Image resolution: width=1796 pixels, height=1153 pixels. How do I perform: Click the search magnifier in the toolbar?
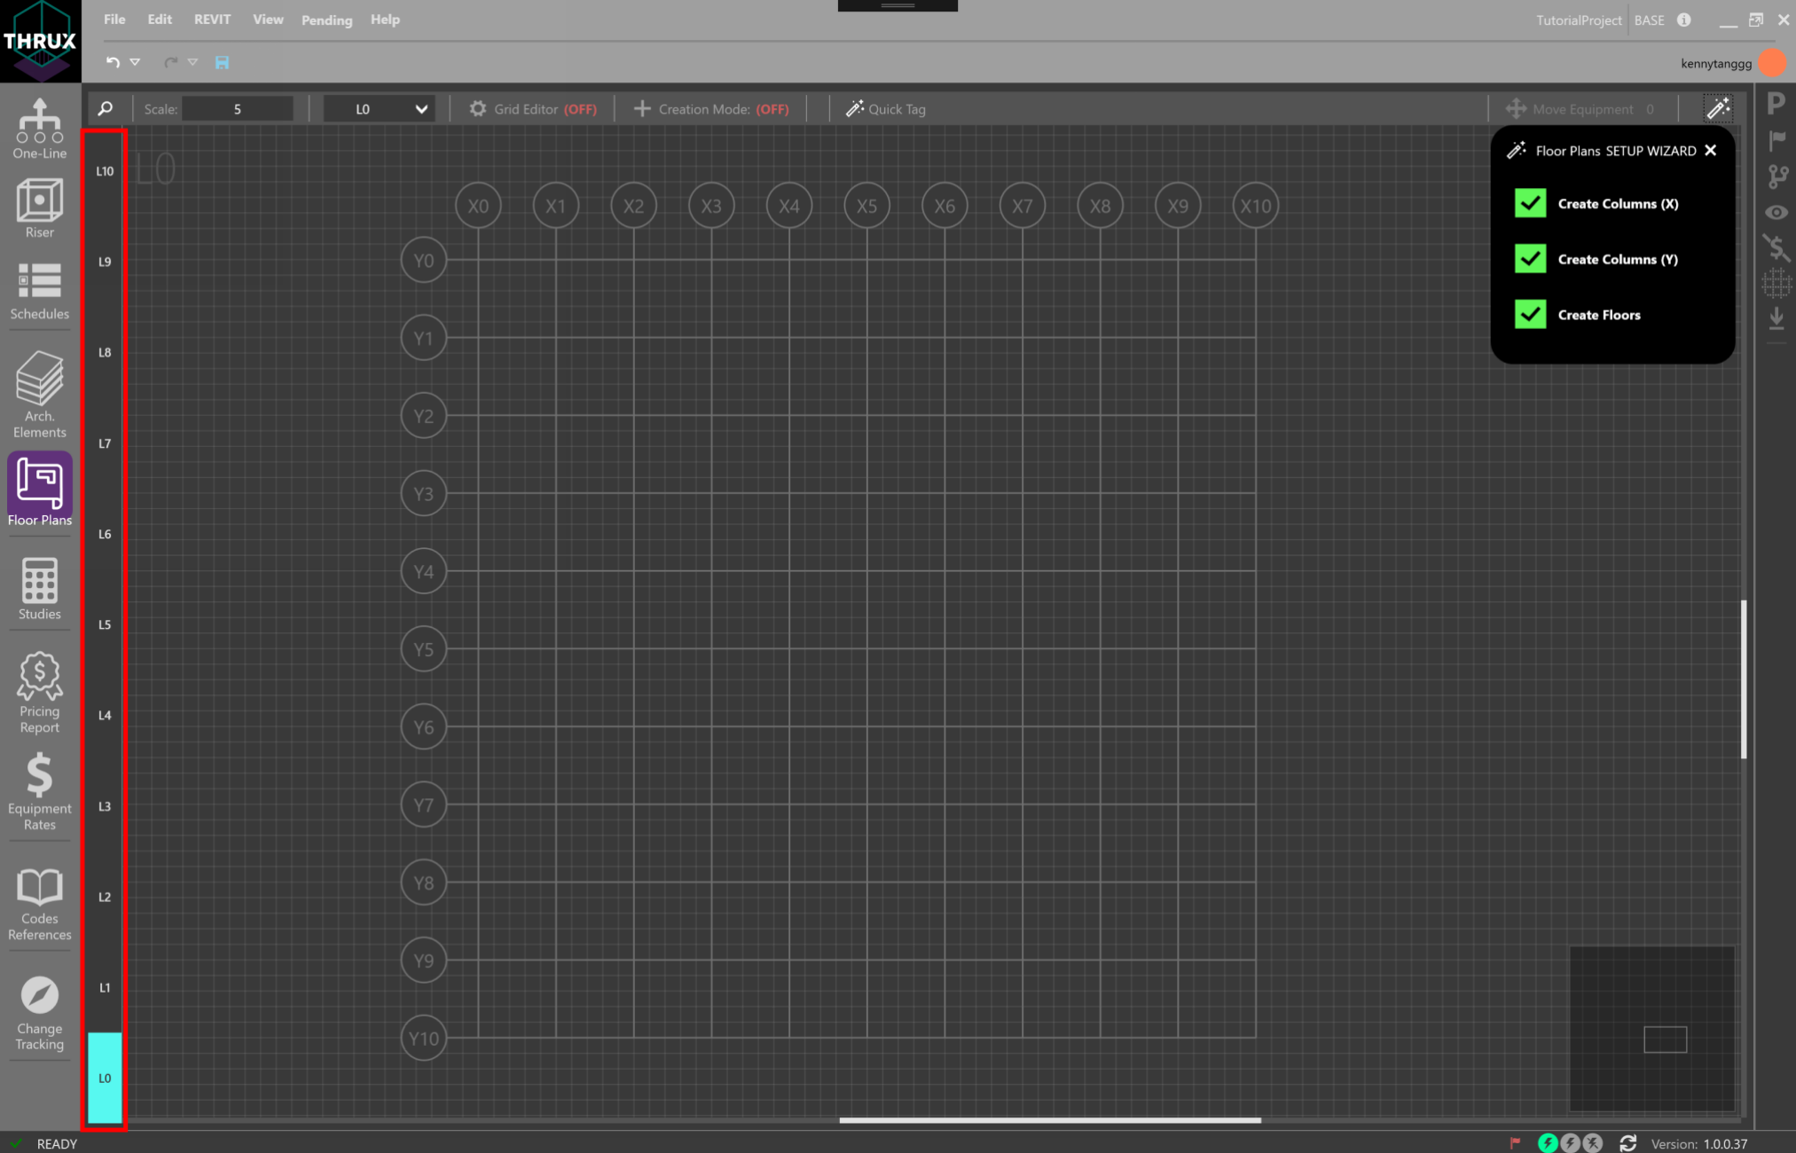coord(104,108)
